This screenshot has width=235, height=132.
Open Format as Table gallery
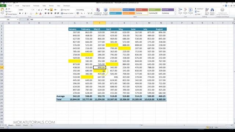(105, 12)
